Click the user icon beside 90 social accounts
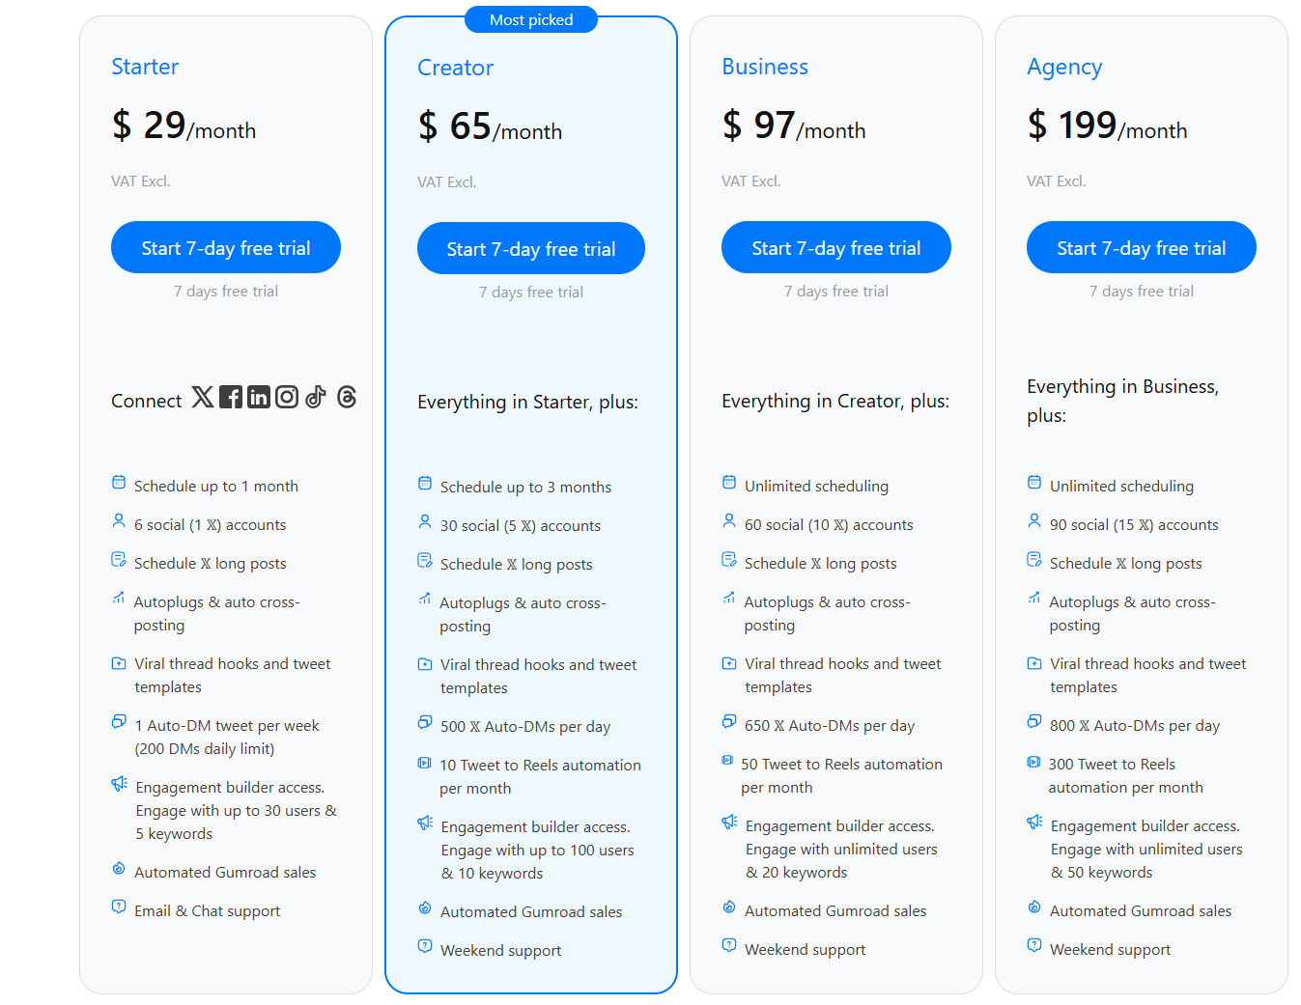1301x1005 pixels. click(x=1034, y=519)
